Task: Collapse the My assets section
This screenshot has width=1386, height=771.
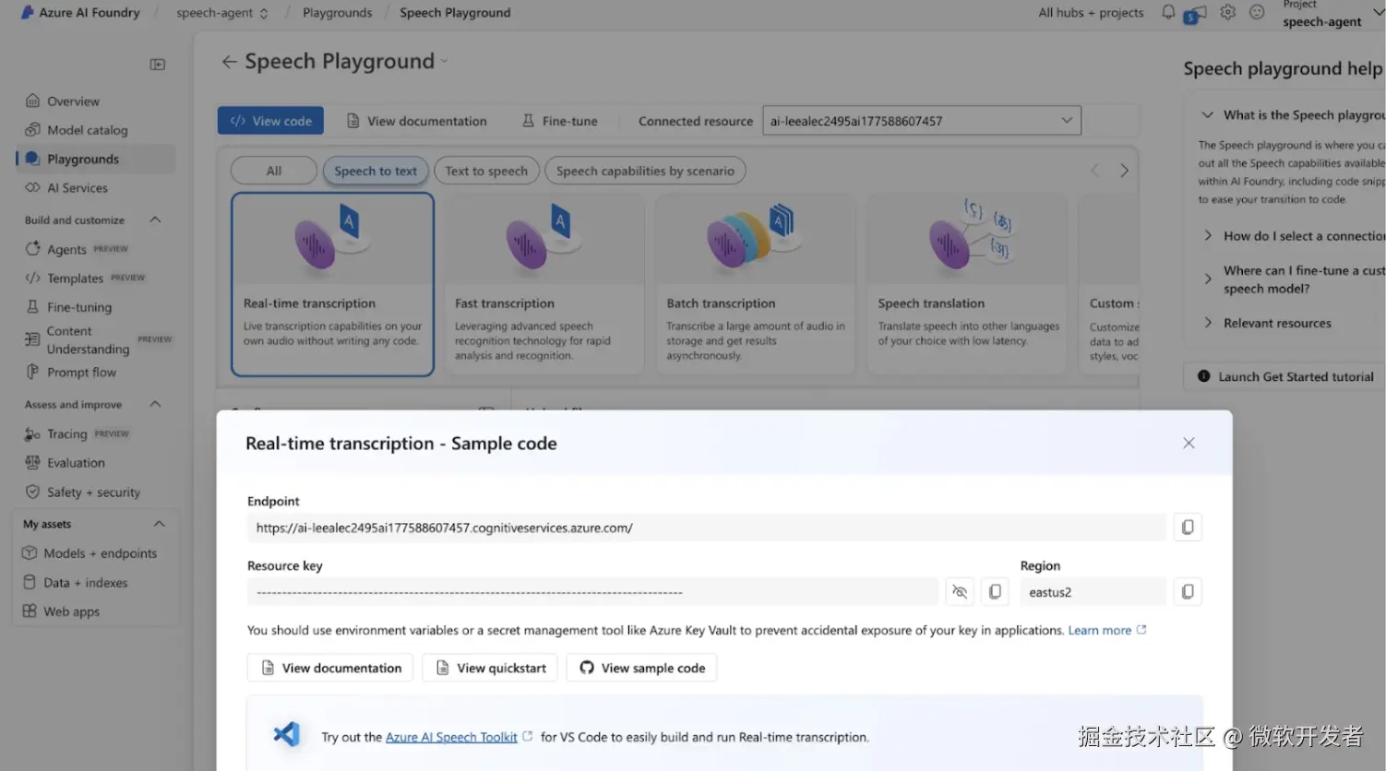Action: coord(159,524)
